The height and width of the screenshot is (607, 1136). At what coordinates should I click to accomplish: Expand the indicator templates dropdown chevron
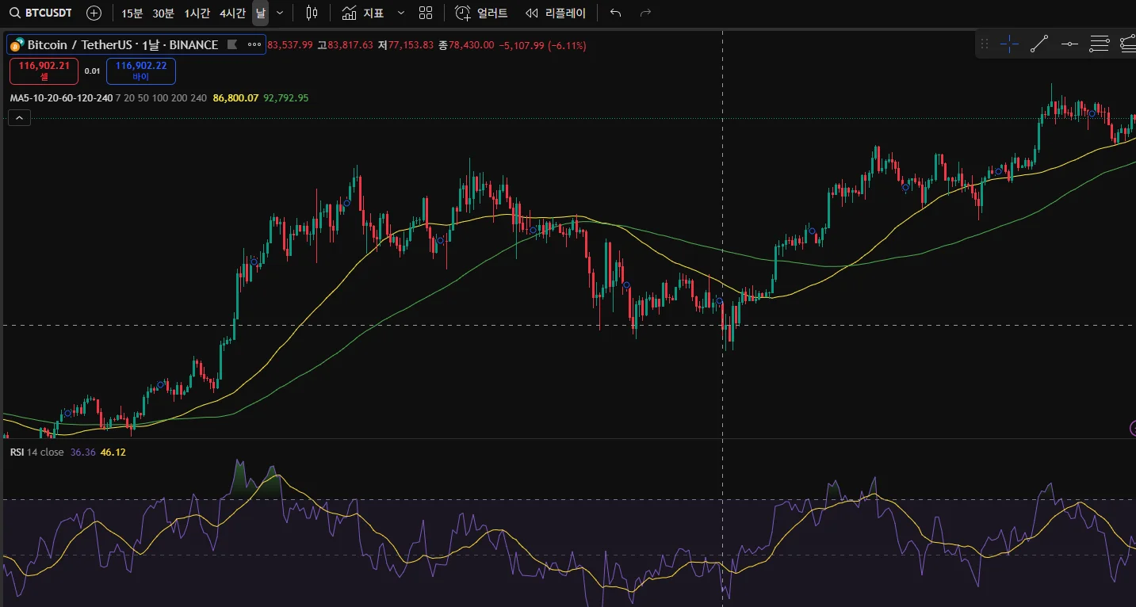point(400,13)
